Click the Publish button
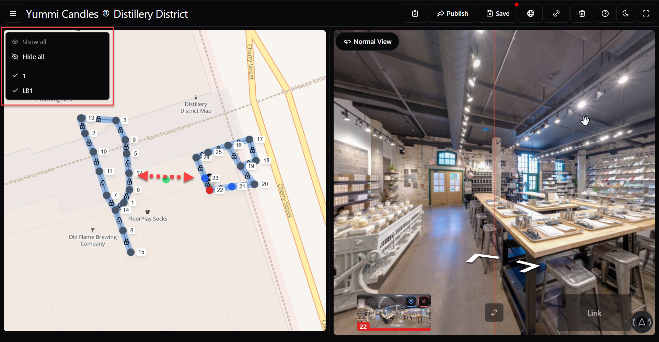659x342 pixels. (x=452, y=14)
